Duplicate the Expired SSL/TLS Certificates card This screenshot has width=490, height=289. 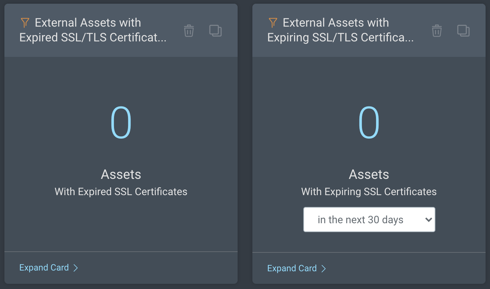(215, 31)
